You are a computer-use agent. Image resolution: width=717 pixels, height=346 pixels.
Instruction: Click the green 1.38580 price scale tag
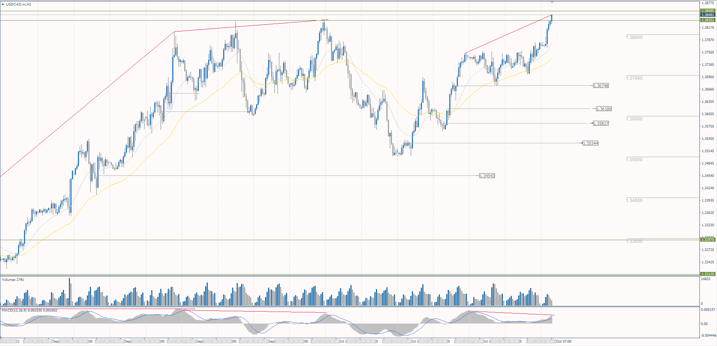[708, 11]
